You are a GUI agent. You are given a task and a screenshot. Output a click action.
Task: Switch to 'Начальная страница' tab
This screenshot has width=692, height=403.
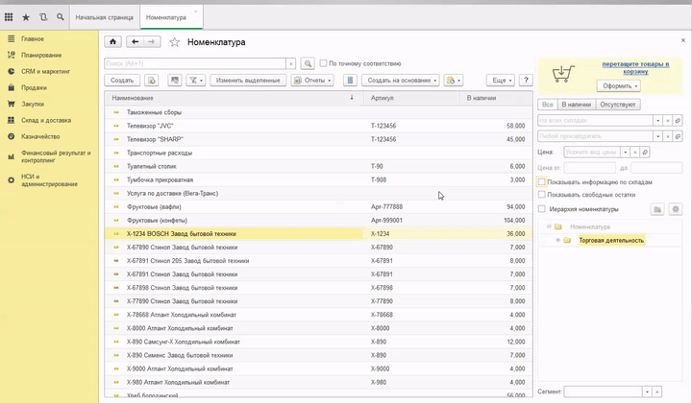106,17
